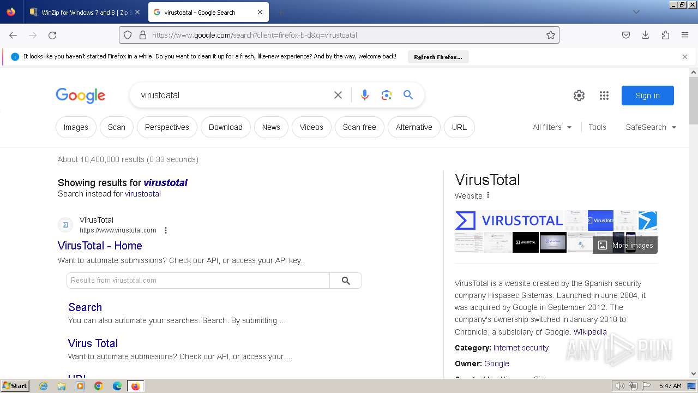
Task: Open the Windows Start menu
Action: (15, 386)
